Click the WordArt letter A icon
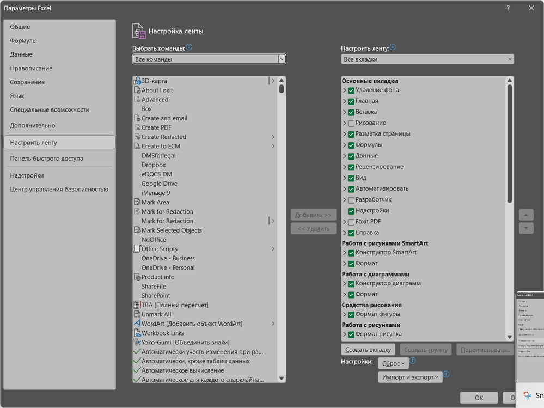The width and height of the screenshot is (544, 408). tap(137, 324)
